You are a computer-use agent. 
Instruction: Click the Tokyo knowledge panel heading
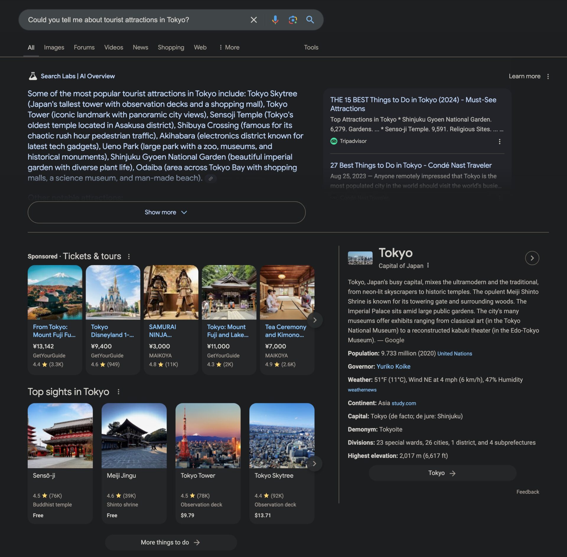coord(395,253)
